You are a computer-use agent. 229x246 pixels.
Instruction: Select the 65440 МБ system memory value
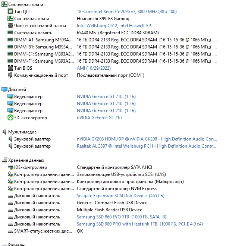coord(118,33)
